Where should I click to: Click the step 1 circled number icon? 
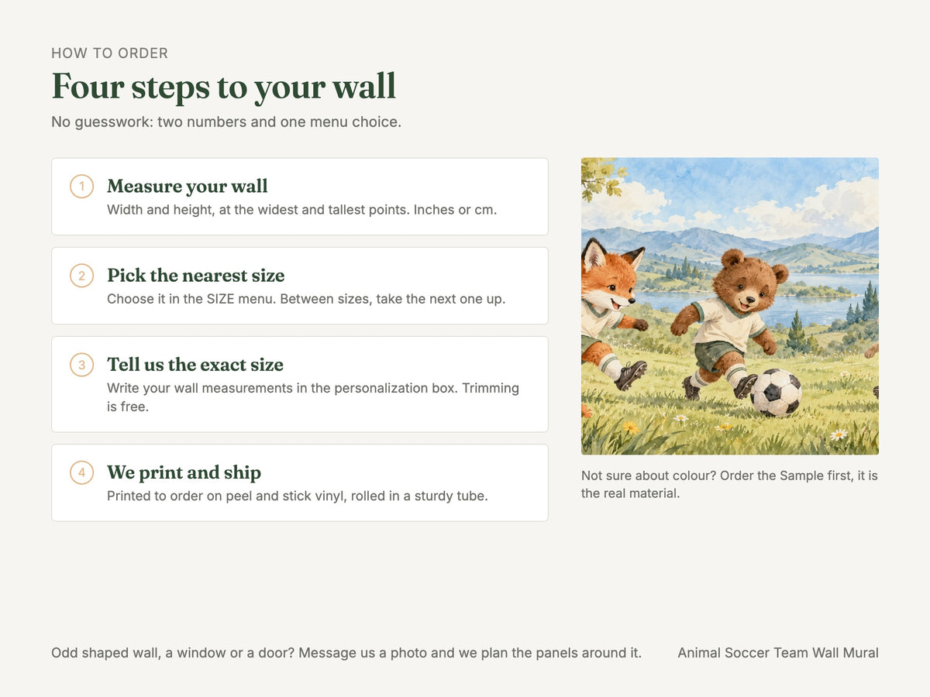pyautogui.click(x=82, y=187)
